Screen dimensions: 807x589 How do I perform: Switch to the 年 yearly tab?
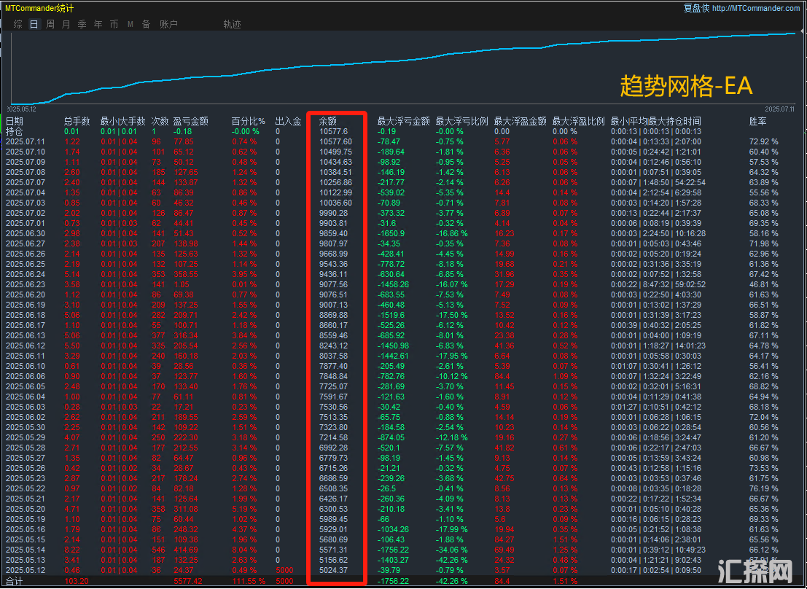tap(98, 24)
